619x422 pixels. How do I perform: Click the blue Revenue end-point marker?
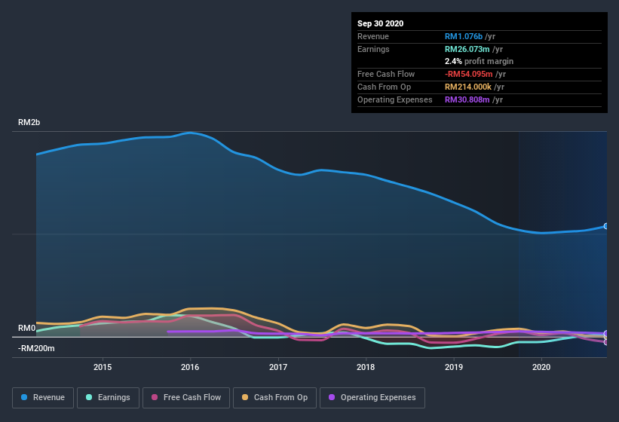pyautogui.click(x=606, y=226)
